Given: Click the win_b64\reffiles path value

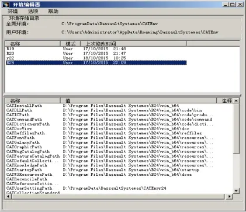Looking at the screenshot, I should click(133, 133).
